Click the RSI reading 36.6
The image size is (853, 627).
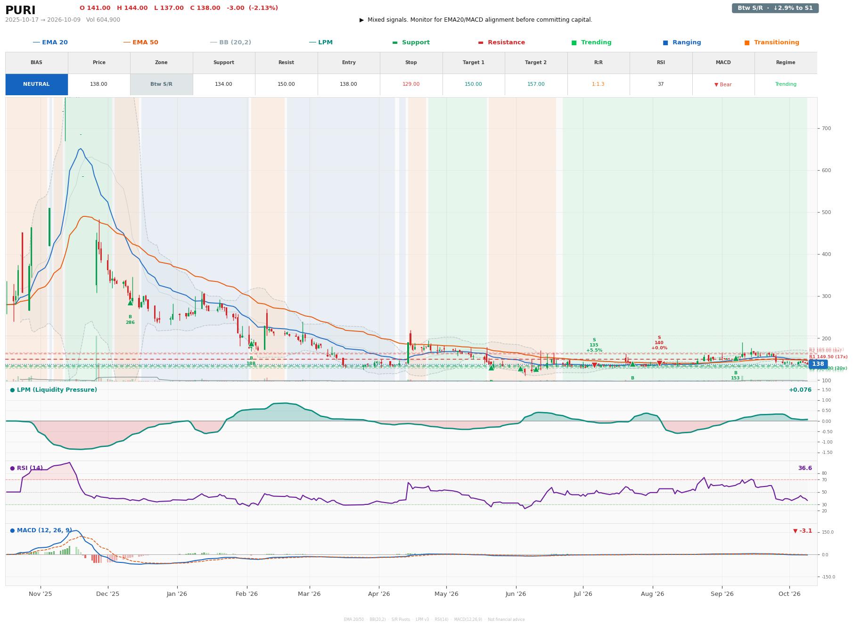click(805, 468)
